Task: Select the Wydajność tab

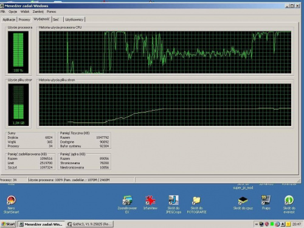Action: coord(41,19)
